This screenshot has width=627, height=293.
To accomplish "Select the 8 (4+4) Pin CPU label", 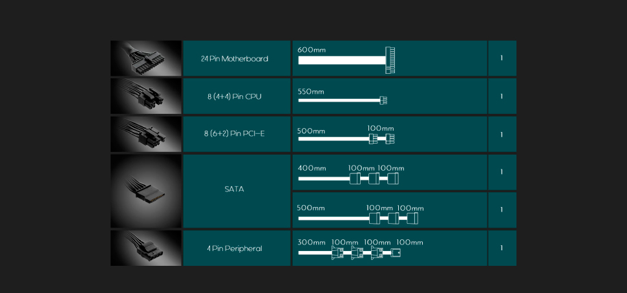I will [x=234, y=96].
